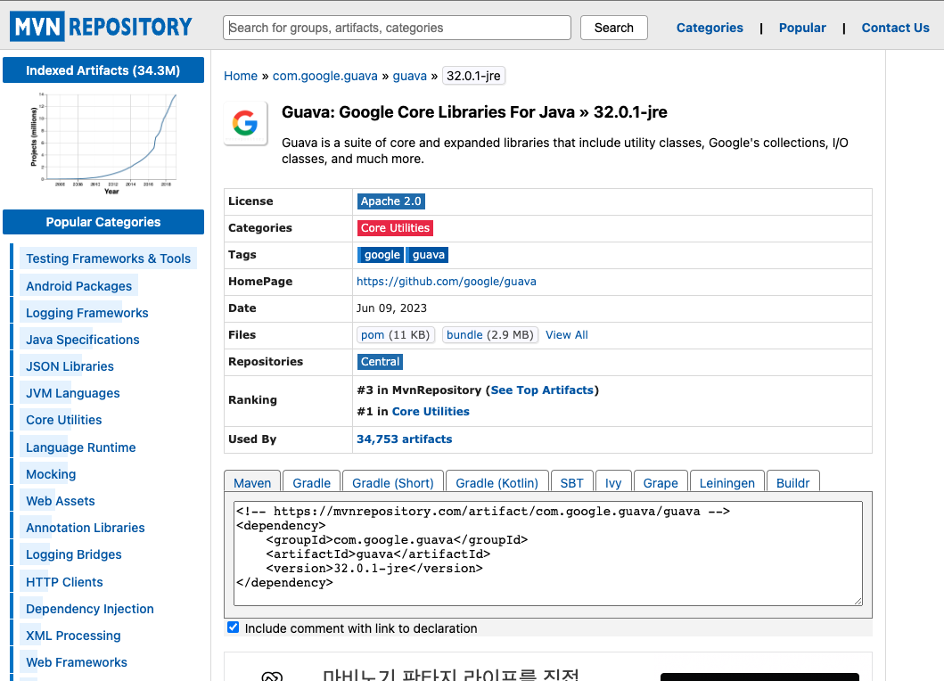This screenshot has height=681, width=944.
Task: Open Java Specifications category
Action: click(x=83, y=339)
